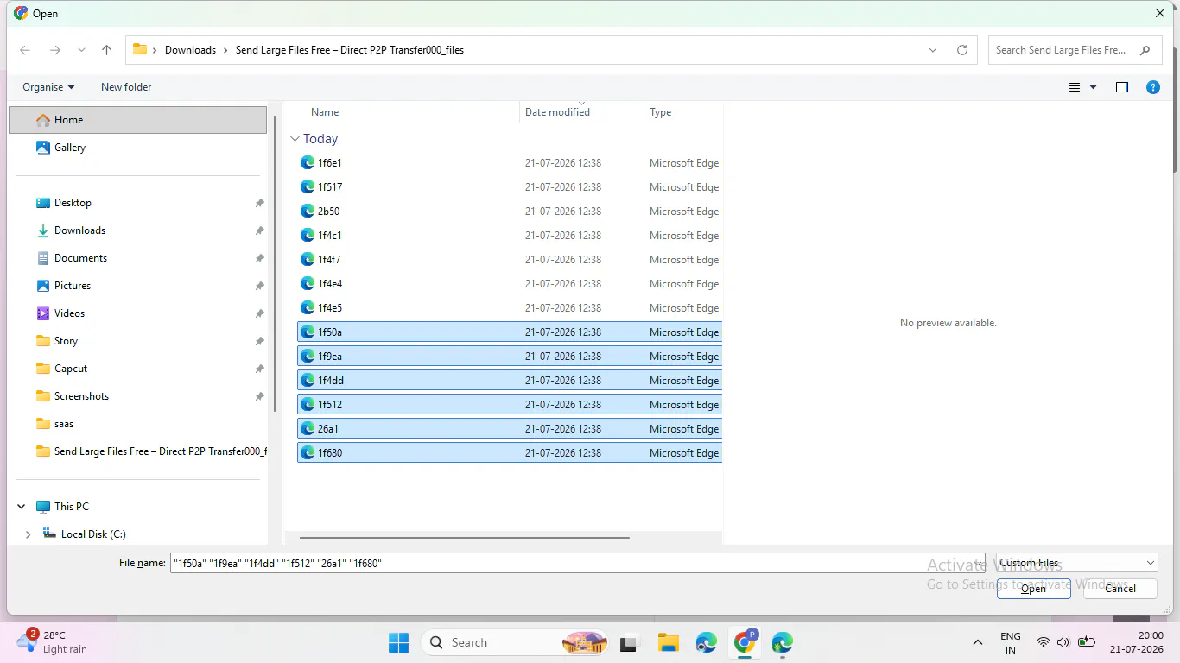The width and height of the screenshot is (1180, 663).
Task: Open File Explorer from the taskbar
Action: tap(668, 642)
